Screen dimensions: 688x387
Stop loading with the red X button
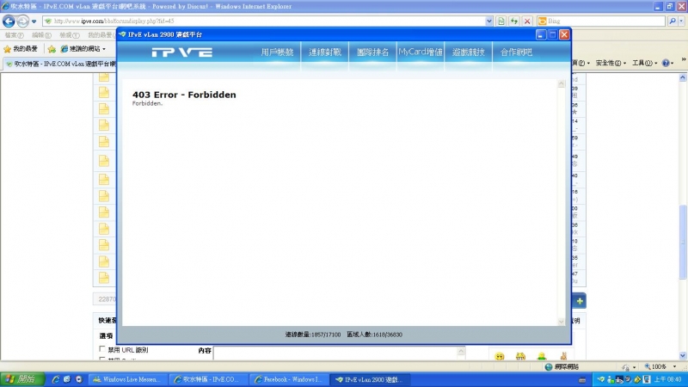pyautogui.click(x=527, y=21)
